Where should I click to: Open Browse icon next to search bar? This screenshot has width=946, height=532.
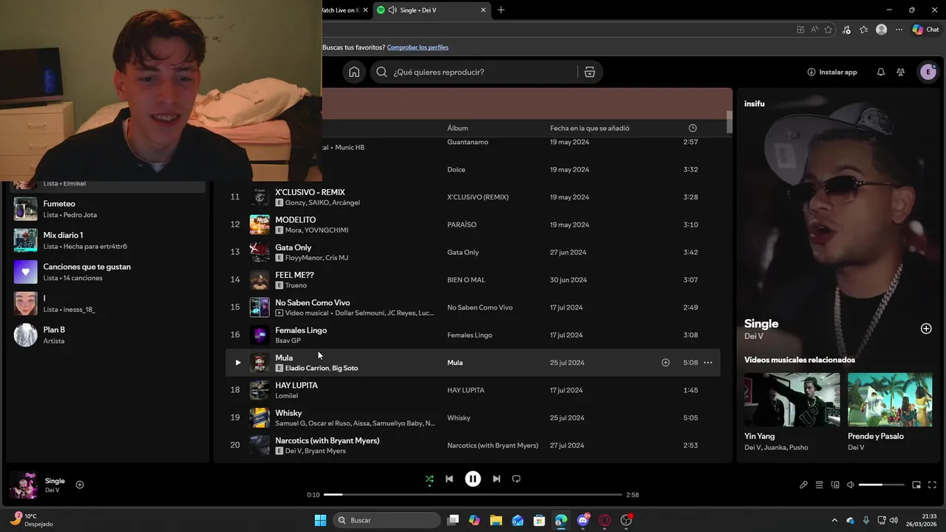(589, 72)
